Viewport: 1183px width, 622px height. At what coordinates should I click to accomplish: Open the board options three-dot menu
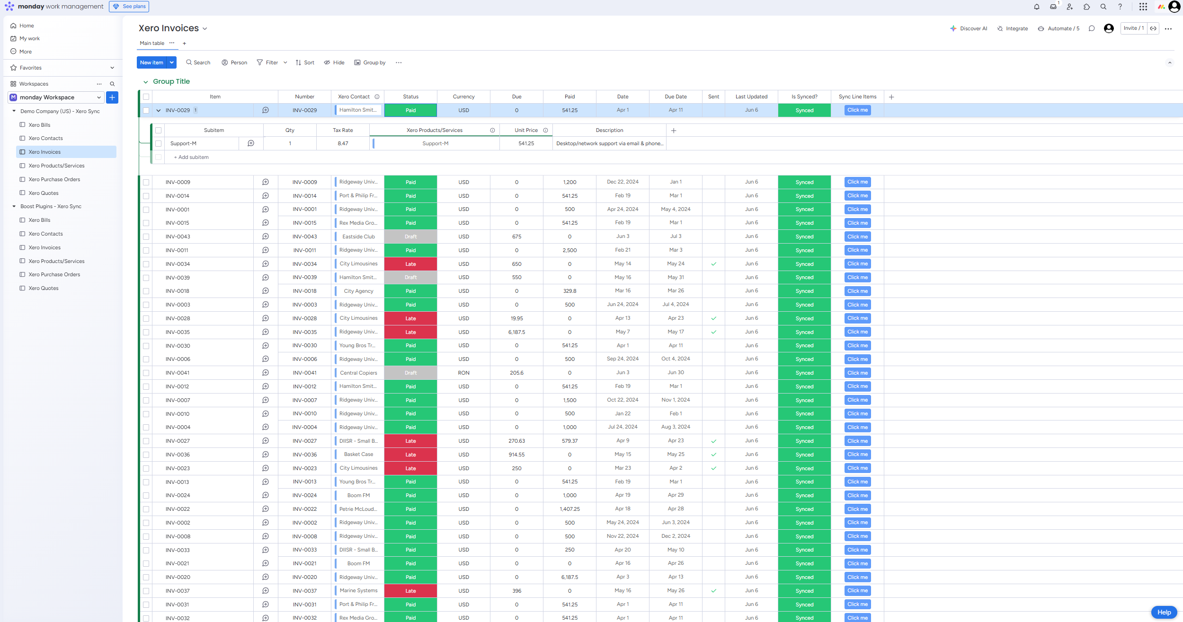tap(1168, 29)
